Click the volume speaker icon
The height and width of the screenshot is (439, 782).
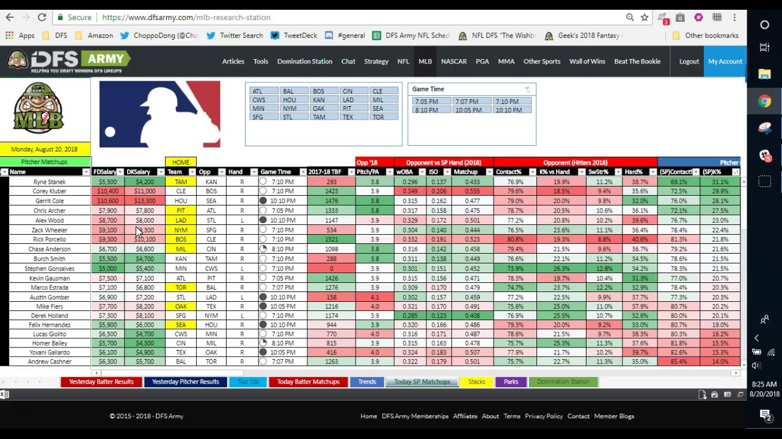[x=756, y=365]
